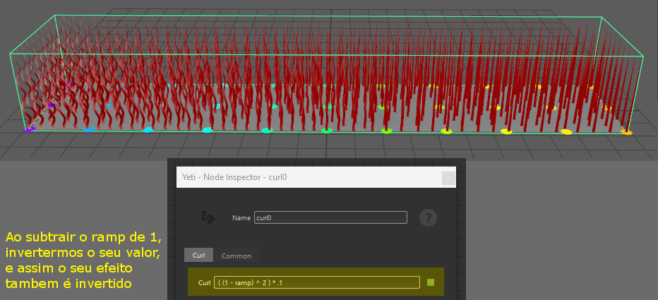Select the orange dot at the right corner

pos(626,132)
